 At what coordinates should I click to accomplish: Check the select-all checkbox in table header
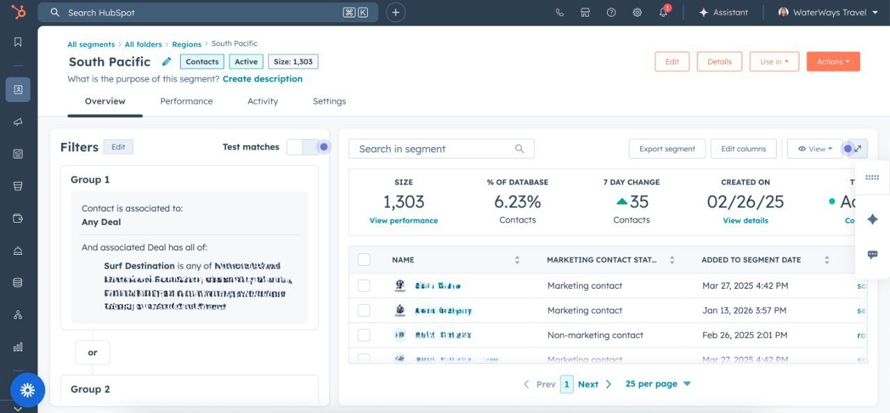click(x=364, y=260)
